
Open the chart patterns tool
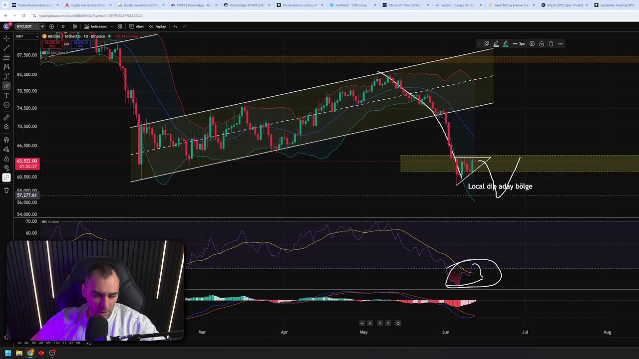tap(6, 66)
